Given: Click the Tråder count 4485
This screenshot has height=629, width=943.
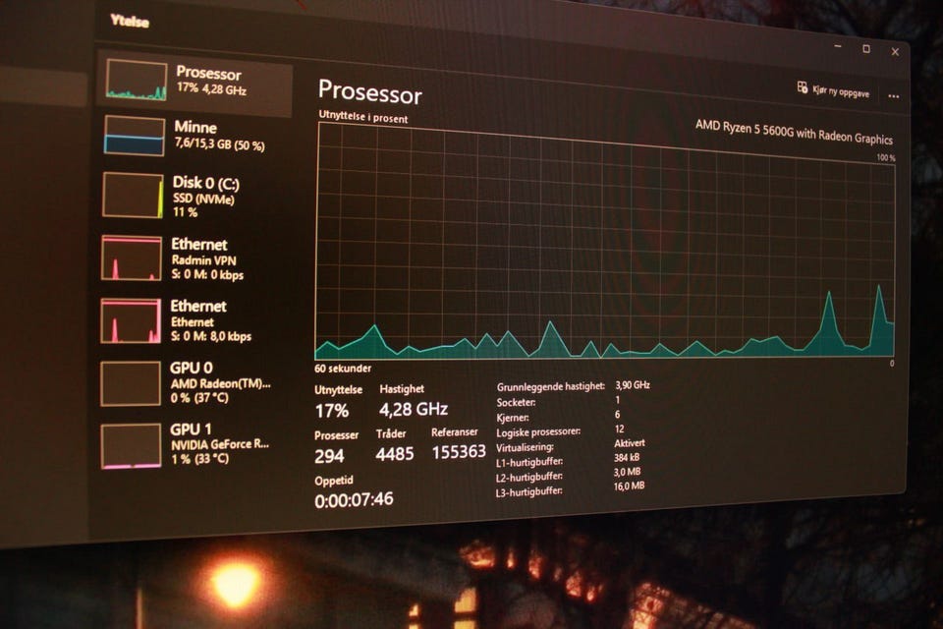Looking at the screenshot, I should click(x=395, y=454).
